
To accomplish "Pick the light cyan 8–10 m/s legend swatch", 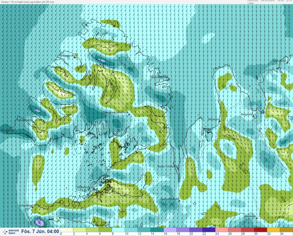I will (x=118, y=230).
